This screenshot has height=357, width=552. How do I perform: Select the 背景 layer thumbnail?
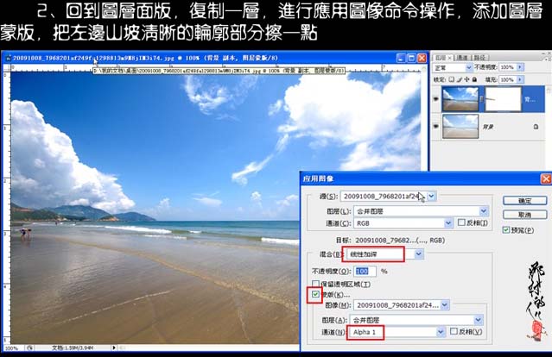pyautogui.click(x=460, y=128)
